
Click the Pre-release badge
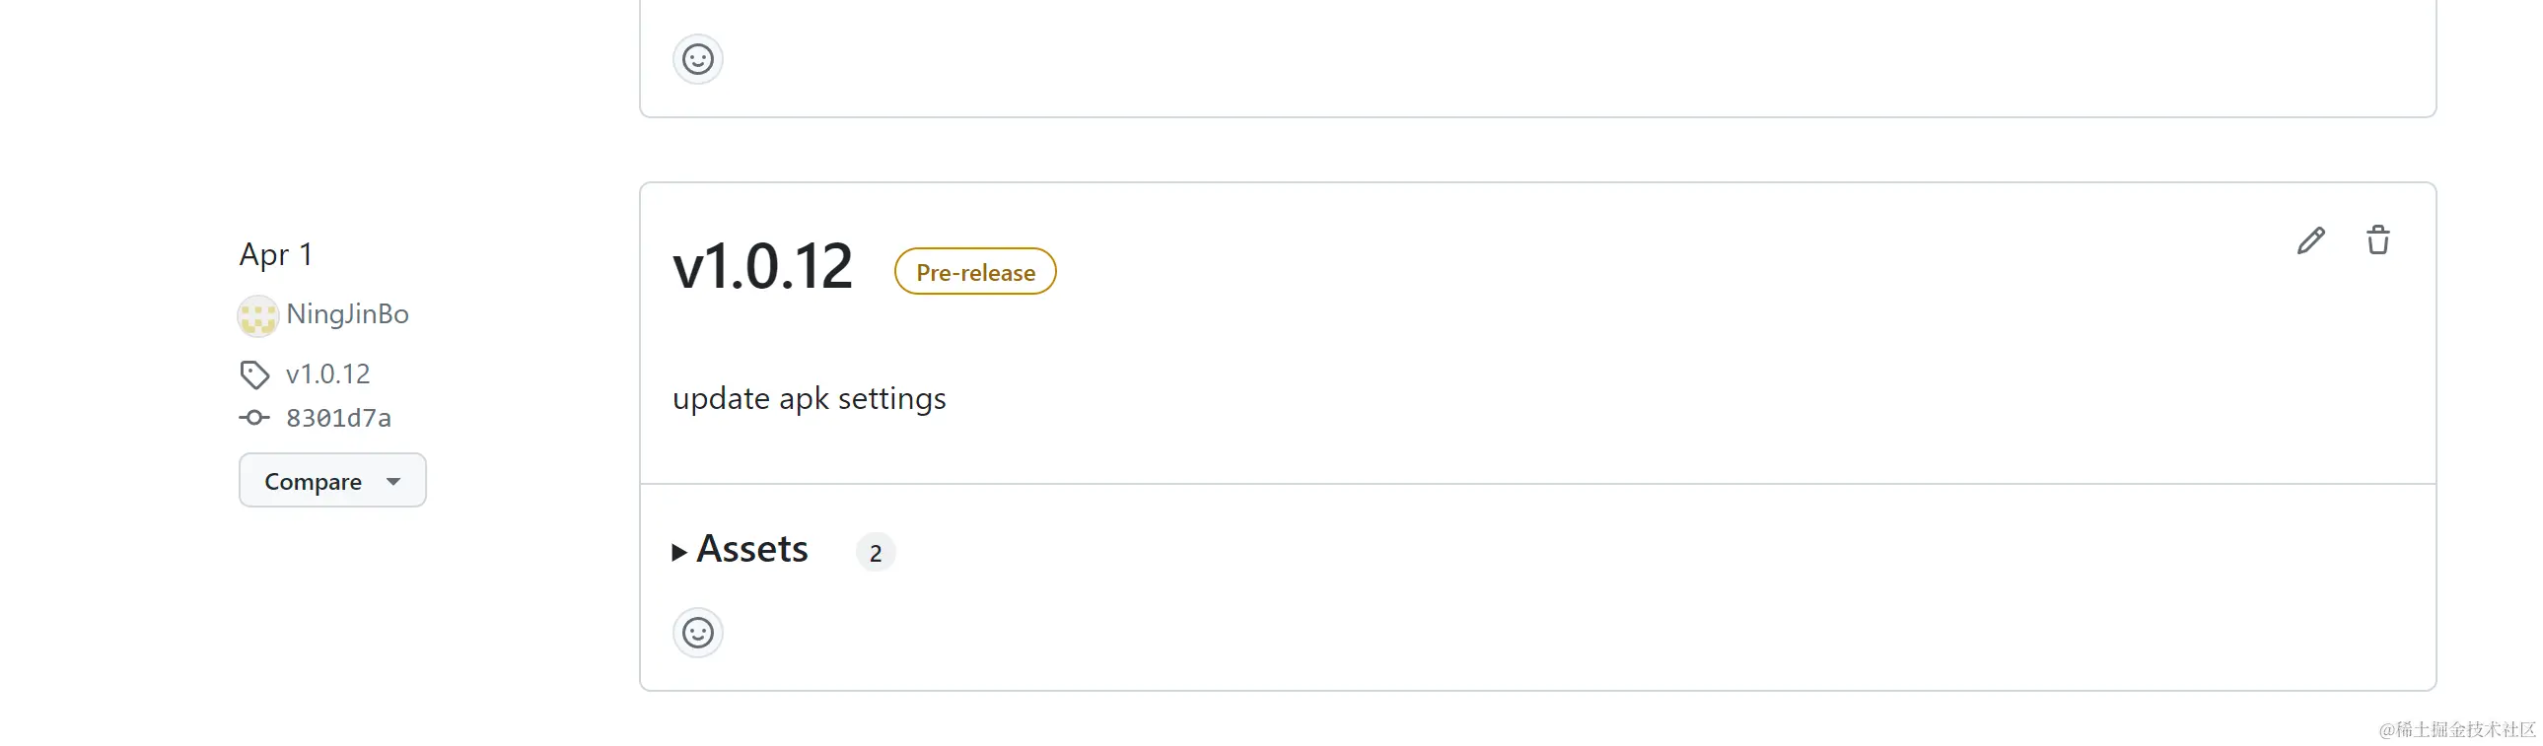(975, 271)
